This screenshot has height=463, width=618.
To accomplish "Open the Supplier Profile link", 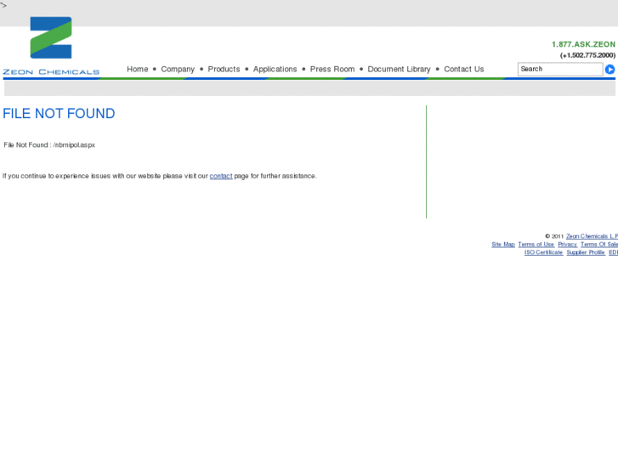I will click(x=586, y=252).
